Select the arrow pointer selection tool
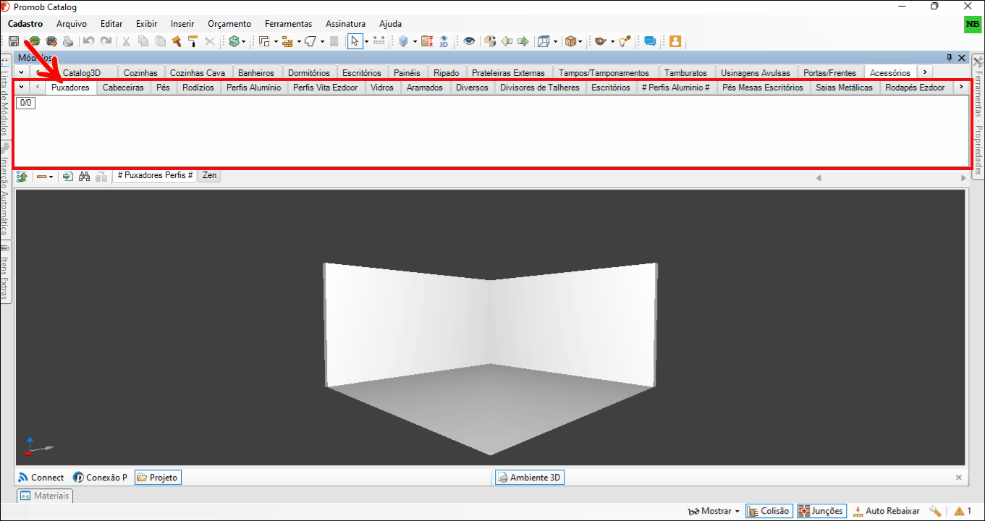The image size is (985, 521). tap(355, 41)
